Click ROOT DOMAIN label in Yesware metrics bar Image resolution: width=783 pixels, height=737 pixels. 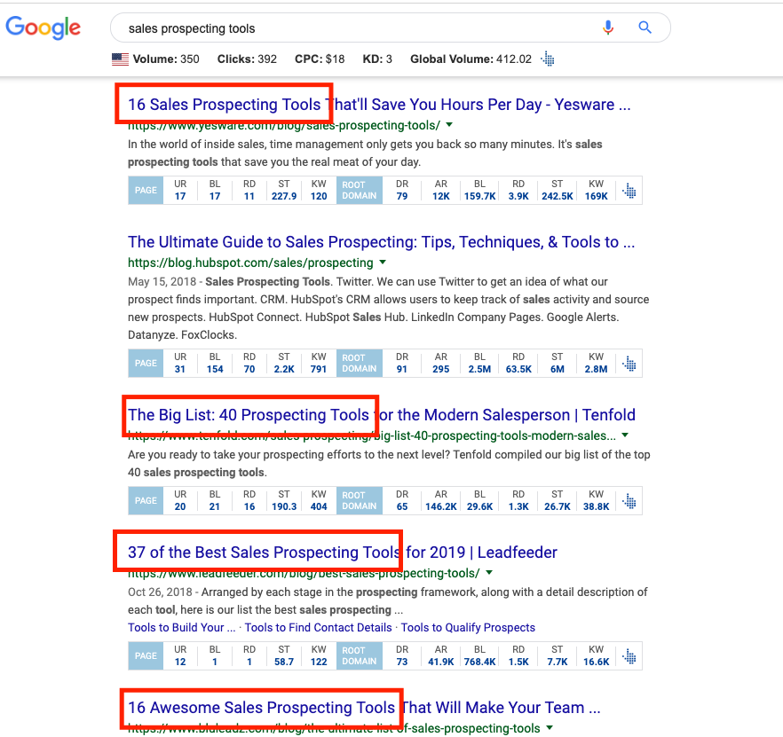point(359,191)
